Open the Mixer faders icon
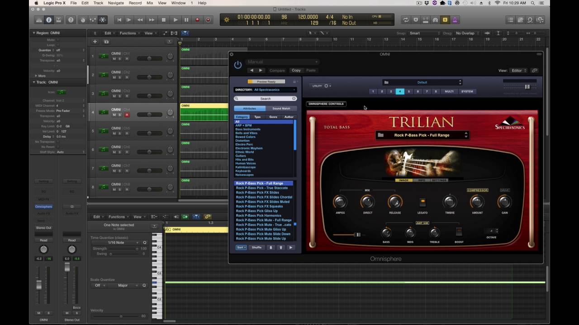This screenshot has height=325, width=579. coord(92,20)
